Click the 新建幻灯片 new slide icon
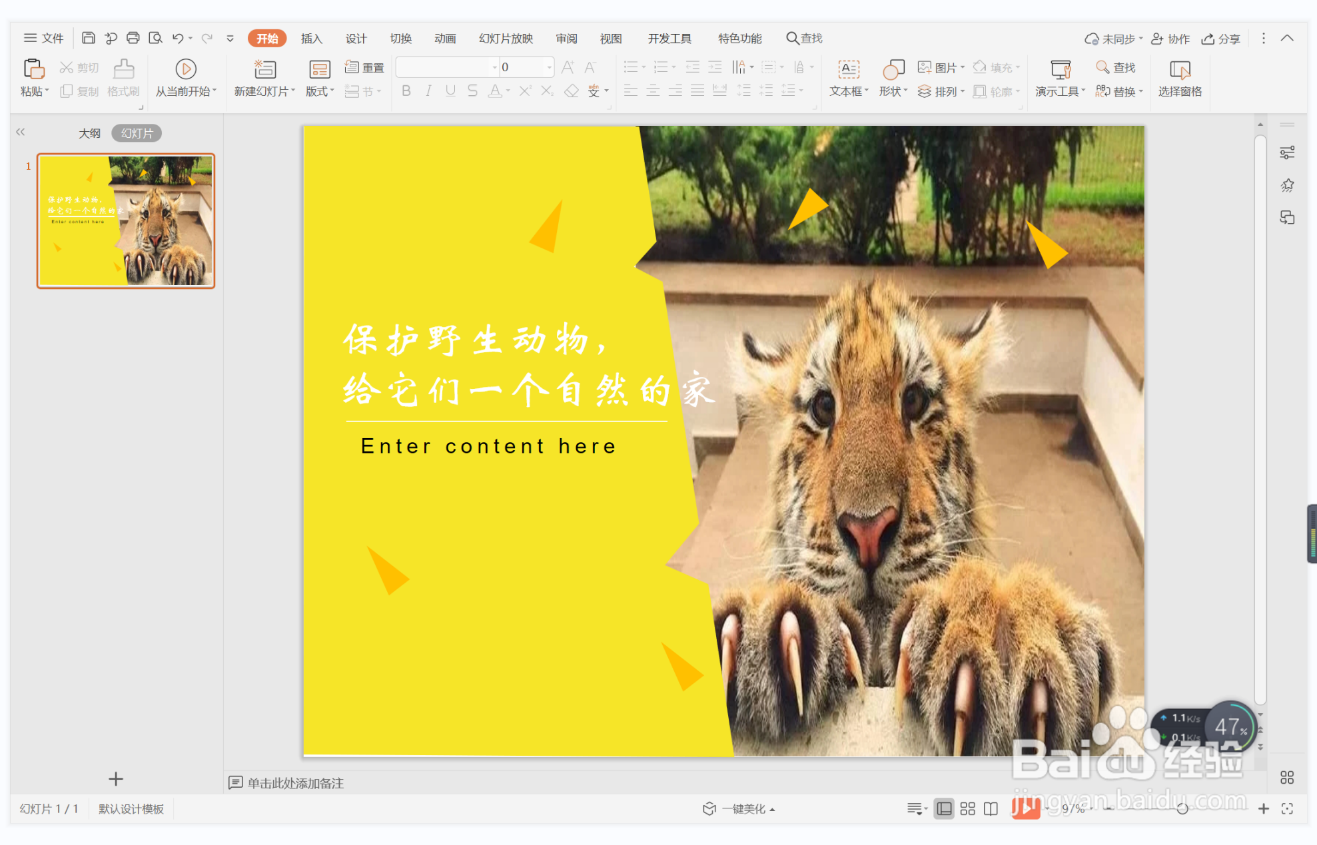Image resolution: width=1317 pixels, height=845 pixels. click(x=264, y=69)
